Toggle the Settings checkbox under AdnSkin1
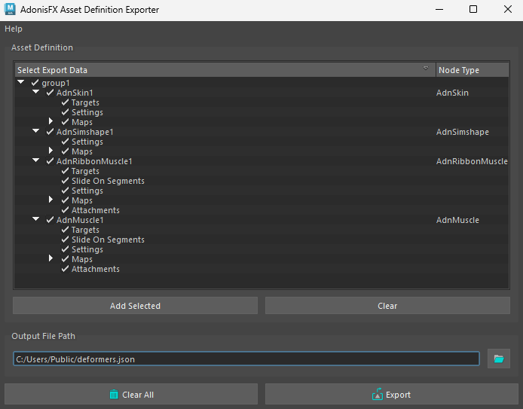This screenshot has width=523, height=409. (65, 112)
